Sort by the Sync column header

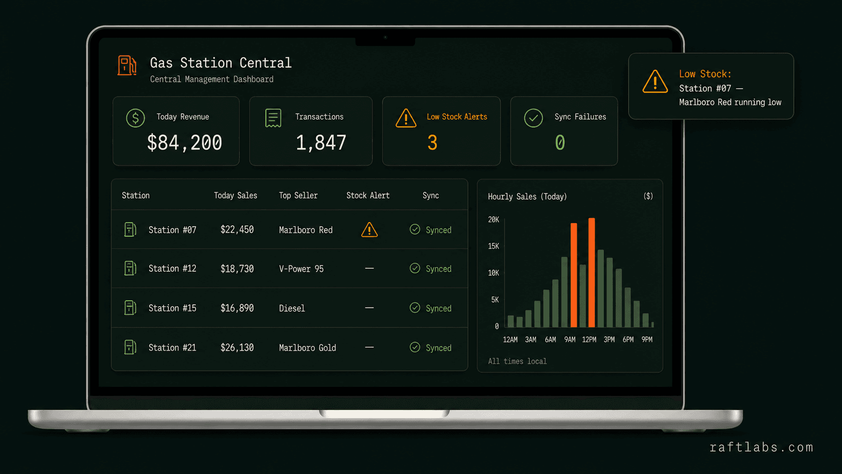[431, 195]
